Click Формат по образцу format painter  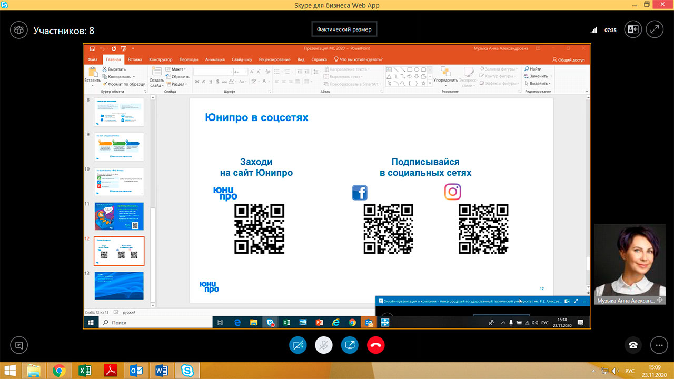pos(123,84)
